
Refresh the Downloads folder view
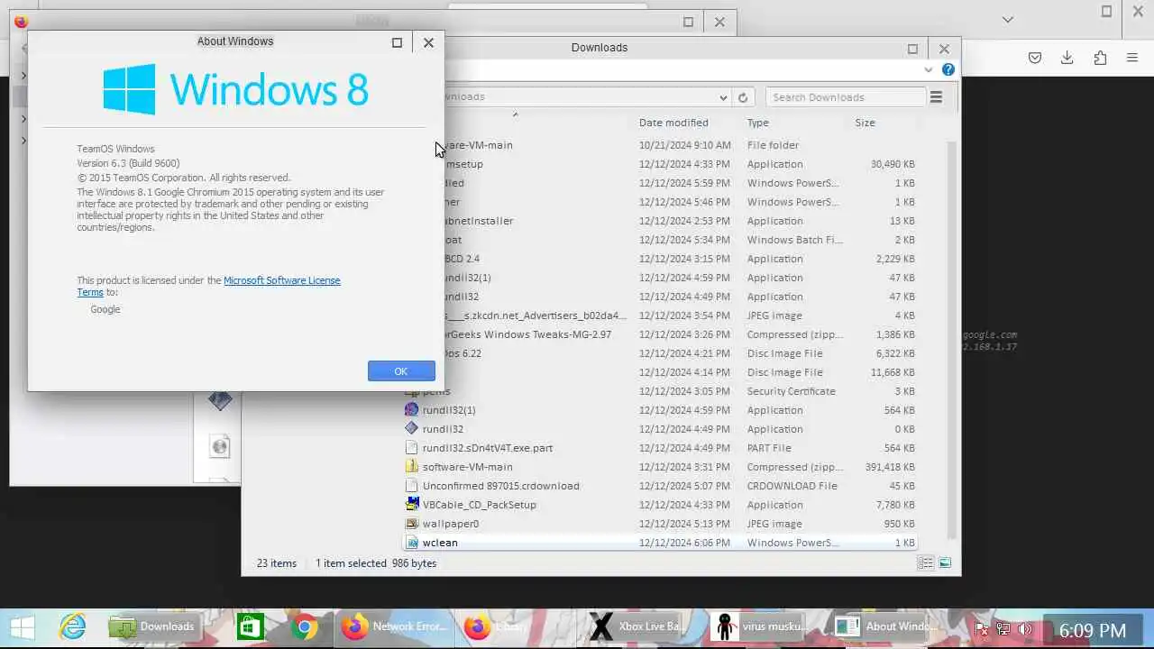pos(743,97)
